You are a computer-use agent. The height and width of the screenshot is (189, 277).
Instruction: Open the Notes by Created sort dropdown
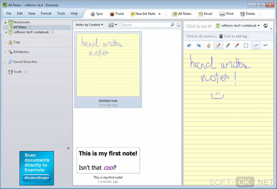(x=89, y=25)
